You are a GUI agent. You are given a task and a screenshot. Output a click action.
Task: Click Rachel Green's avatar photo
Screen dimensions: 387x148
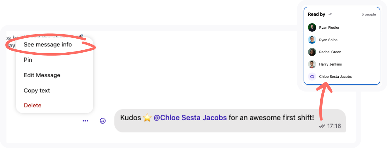pos(312,52)
